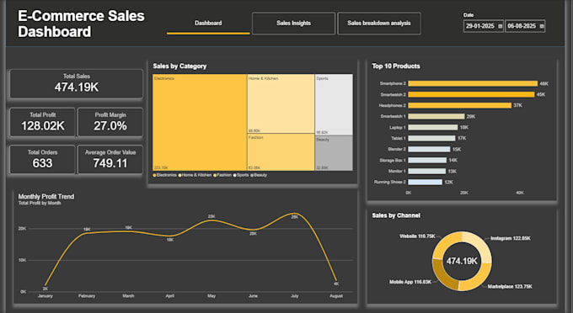Click the March label on profit trend axis
This screenshot has height=313, width=573.
click(128, 296)
